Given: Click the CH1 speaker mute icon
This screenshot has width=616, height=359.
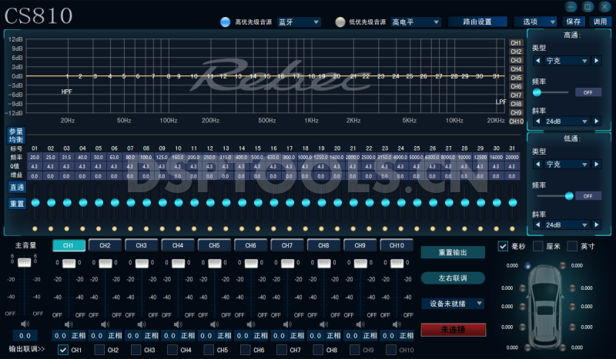Looking at the screenshot, I should (69, 324).
